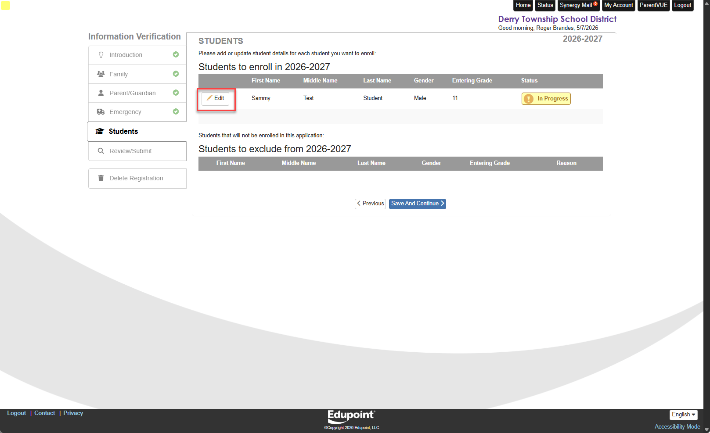Click the green check next to Family
Screen dimensions: 710x433
coord(176,74)
